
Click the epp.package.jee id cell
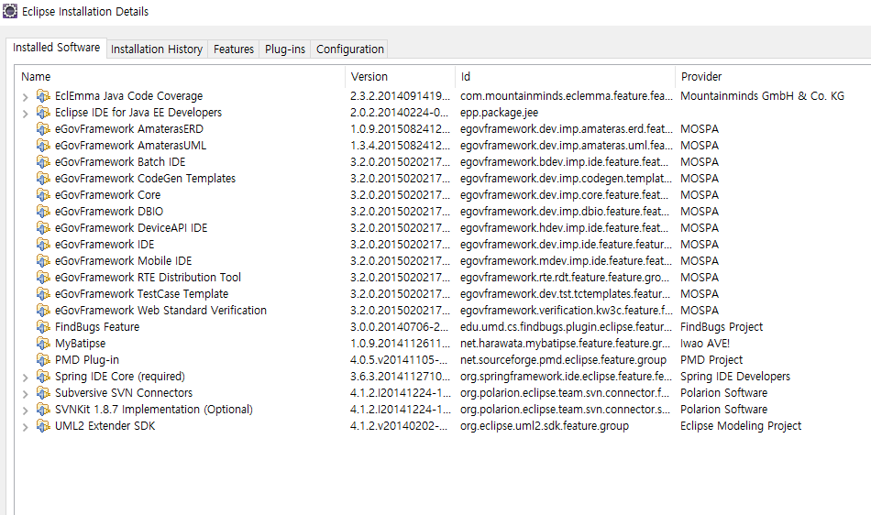[x=499, y=113]
